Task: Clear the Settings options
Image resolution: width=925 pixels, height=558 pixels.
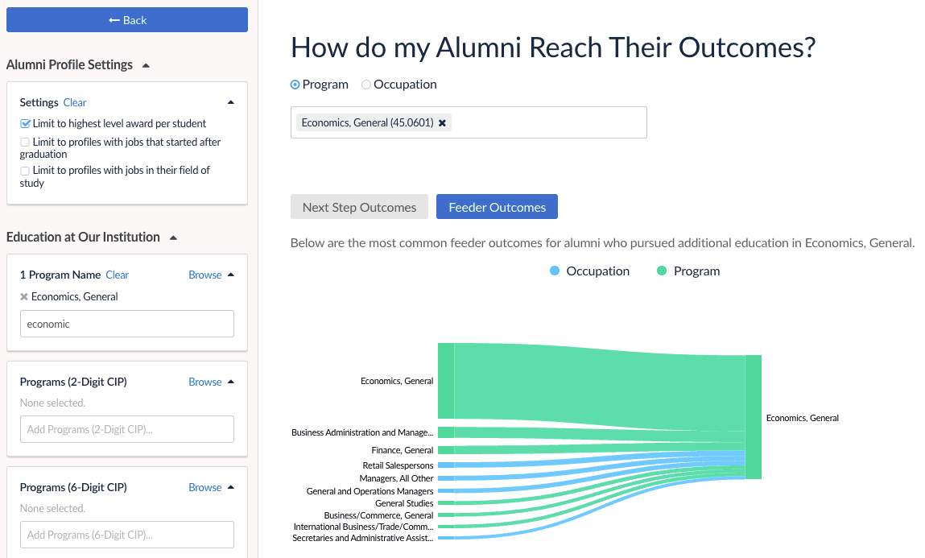Action: (75, 102)
